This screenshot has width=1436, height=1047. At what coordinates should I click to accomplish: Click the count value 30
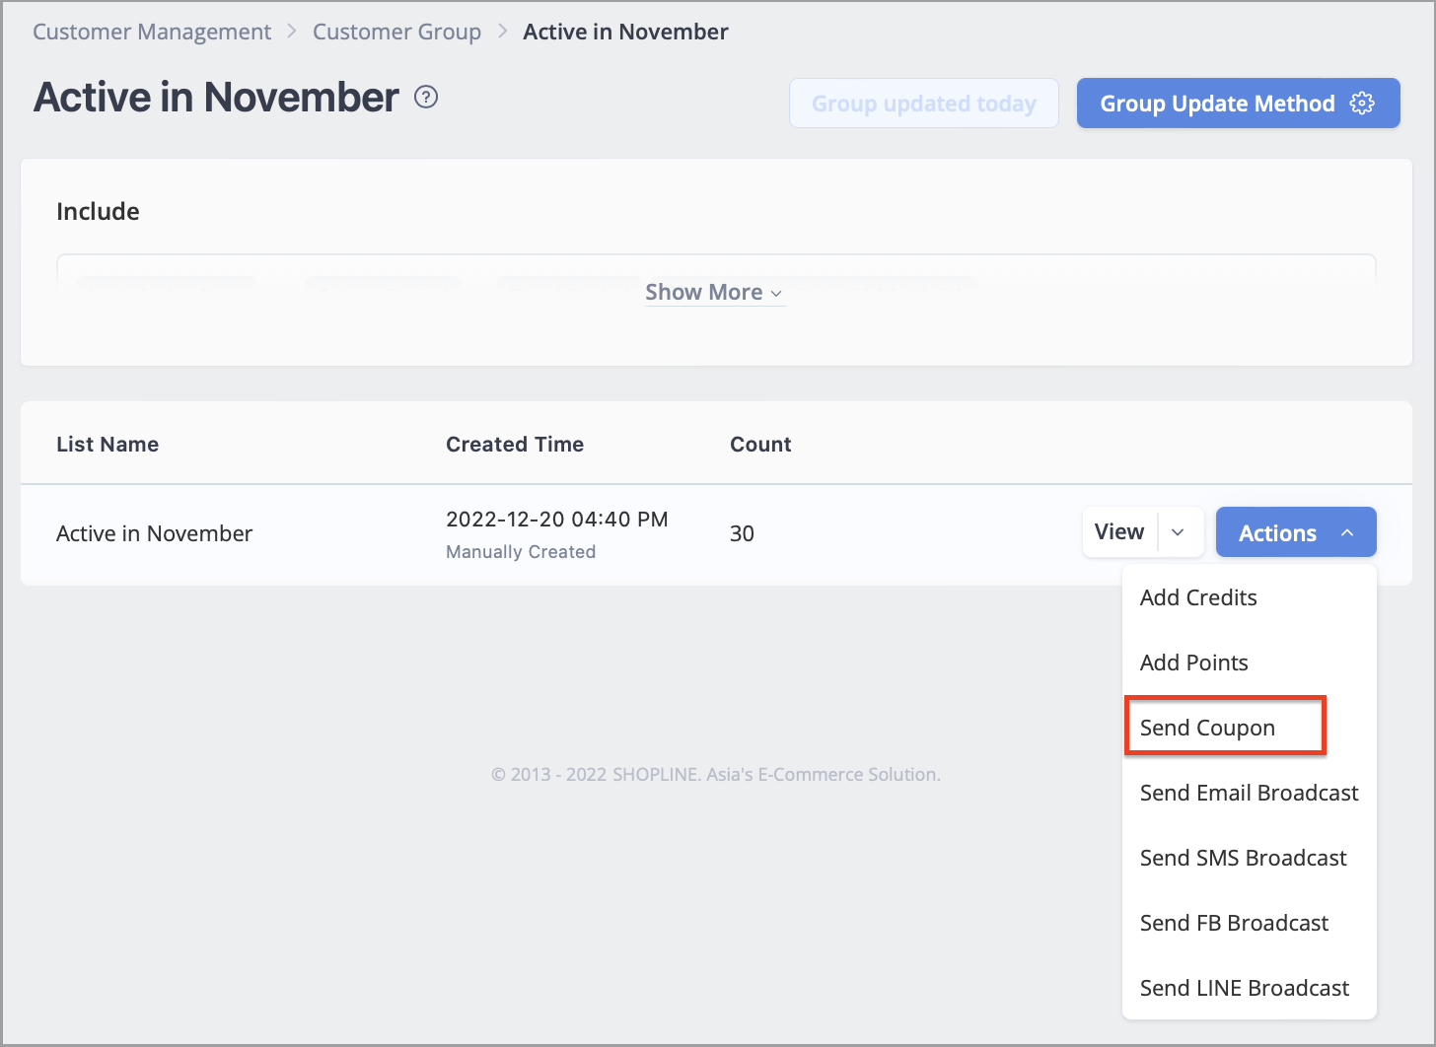pos(742,533)
